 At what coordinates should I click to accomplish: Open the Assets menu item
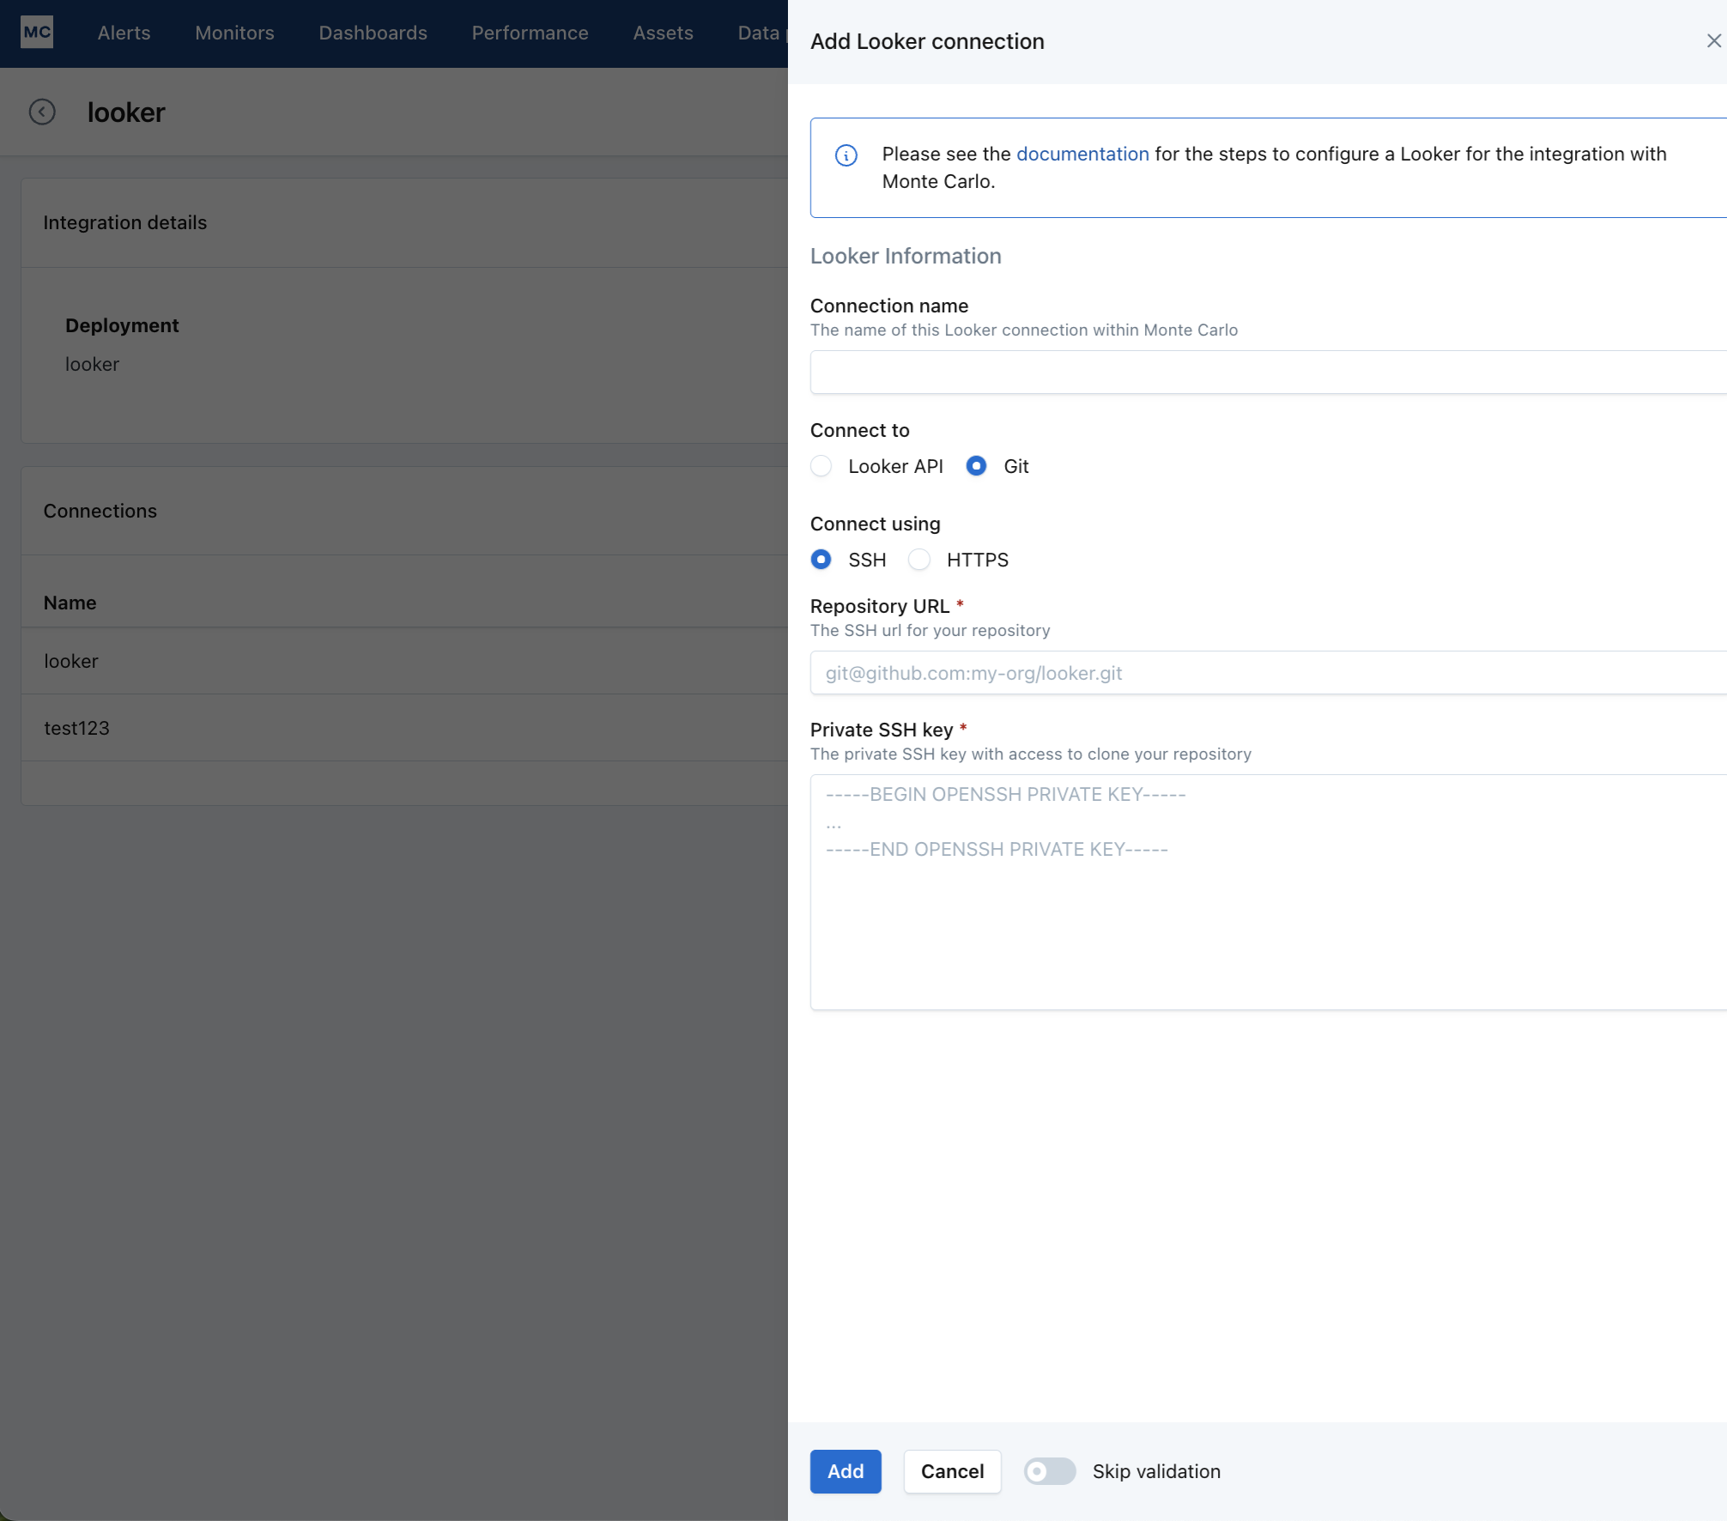pos(663,33)
